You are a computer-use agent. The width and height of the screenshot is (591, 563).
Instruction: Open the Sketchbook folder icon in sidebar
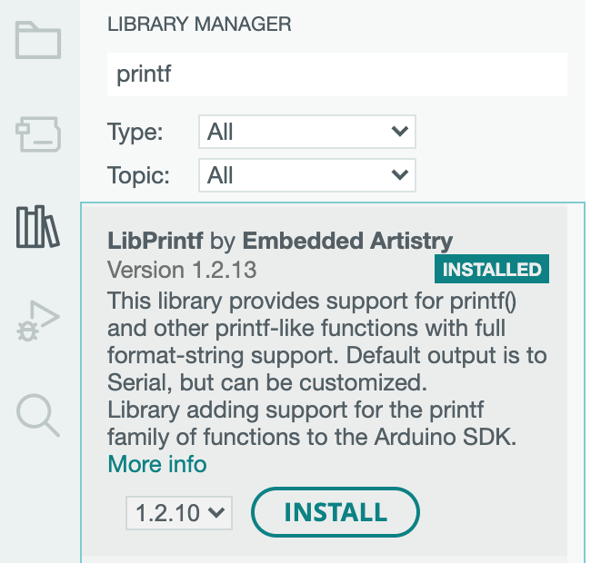[x=38, y=41]
